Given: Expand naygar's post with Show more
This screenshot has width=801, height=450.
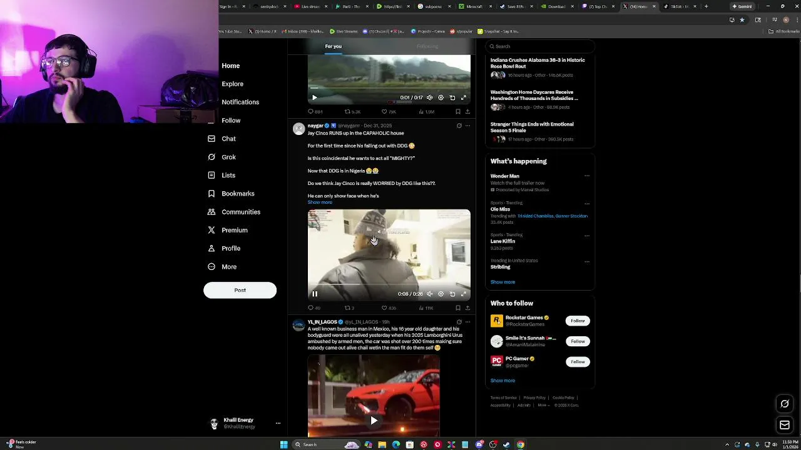Looking at the screenshot, I should pyautogui.click(x=320, y=202).
